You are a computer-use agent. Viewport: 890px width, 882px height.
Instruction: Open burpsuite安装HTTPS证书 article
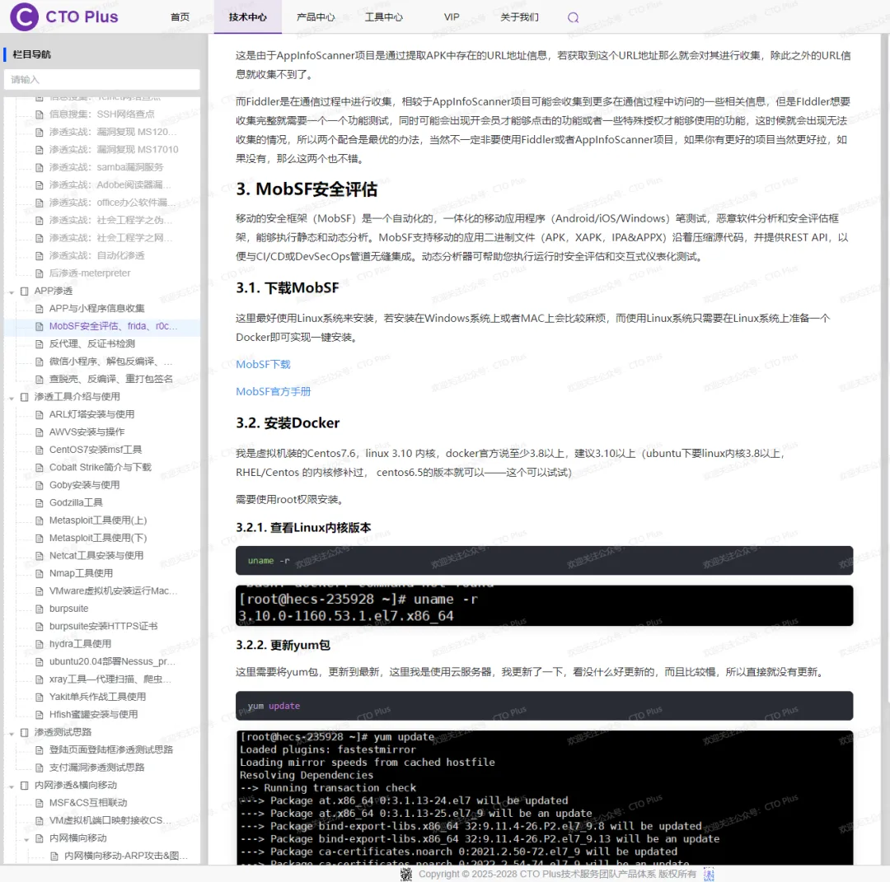pyautogui.click(x=103, y=626)
